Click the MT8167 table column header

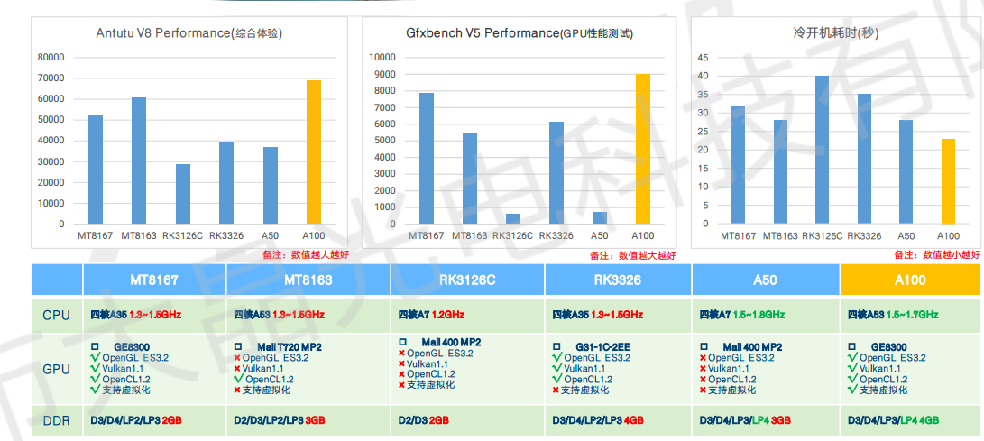154,280
